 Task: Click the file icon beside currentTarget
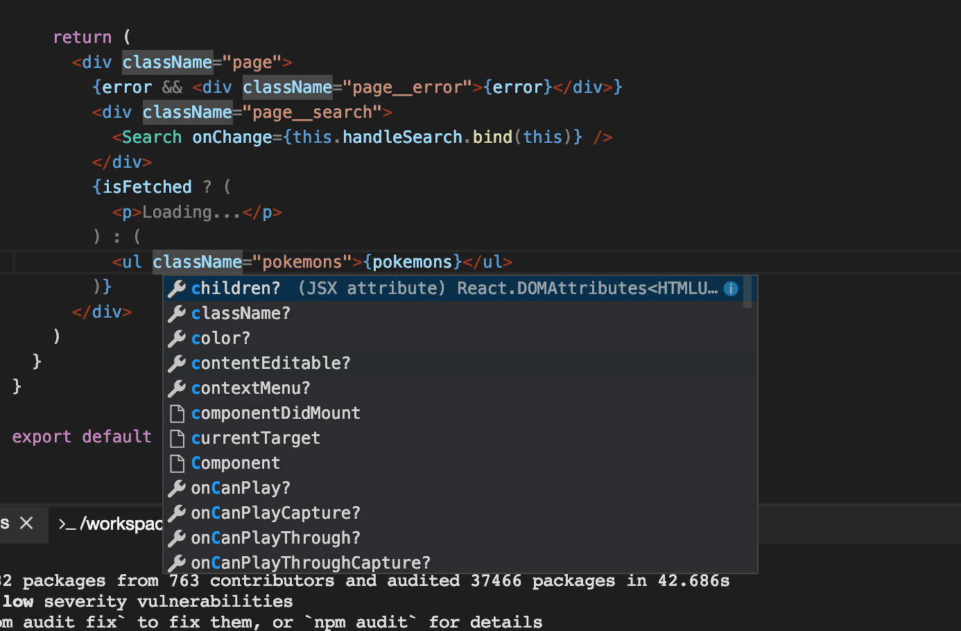[x=178, y=438]
